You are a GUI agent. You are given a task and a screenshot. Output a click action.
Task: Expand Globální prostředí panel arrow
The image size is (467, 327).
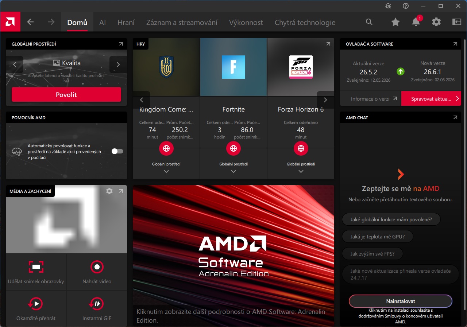click(x=121, y=44)
